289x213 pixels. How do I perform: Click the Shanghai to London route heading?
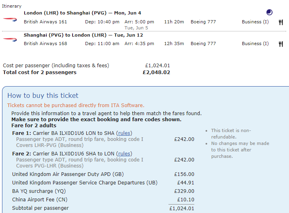[83, 35]
